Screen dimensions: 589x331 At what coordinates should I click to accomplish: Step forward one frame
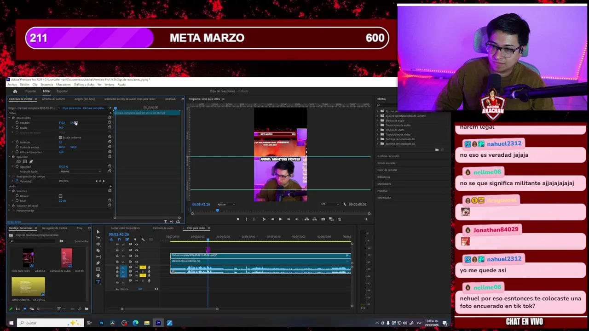pos(289,219)
